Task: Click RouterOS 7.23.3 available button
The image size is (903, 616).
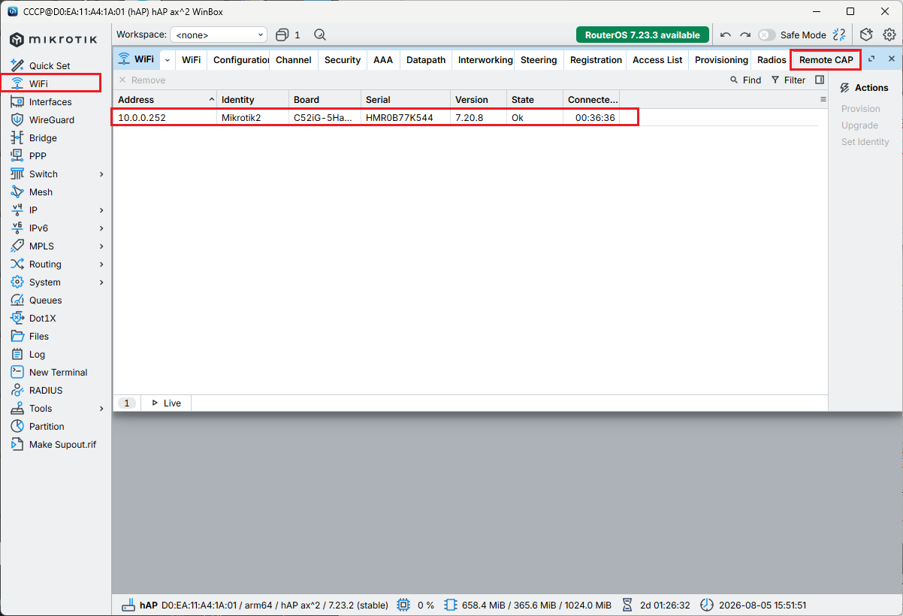Action: coord(642,35)
